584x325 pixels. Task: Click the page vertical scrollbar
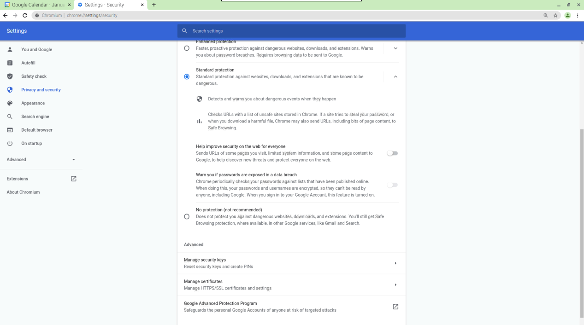tap(581, 223)
